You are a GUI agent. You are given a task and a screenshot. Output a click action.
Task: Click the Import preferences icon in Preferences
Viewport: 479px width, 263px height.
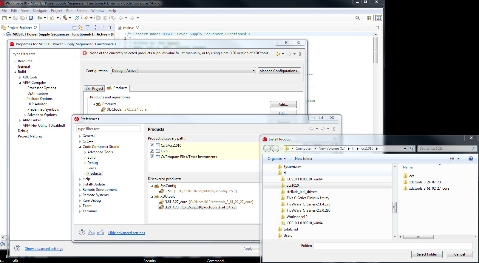point(91,233)
